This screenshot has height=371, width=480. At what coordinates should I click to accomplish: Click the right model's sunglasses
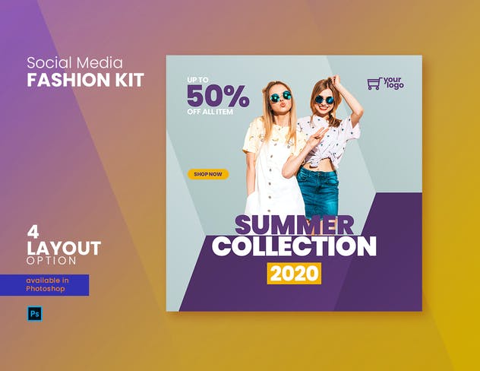point(325,100)
